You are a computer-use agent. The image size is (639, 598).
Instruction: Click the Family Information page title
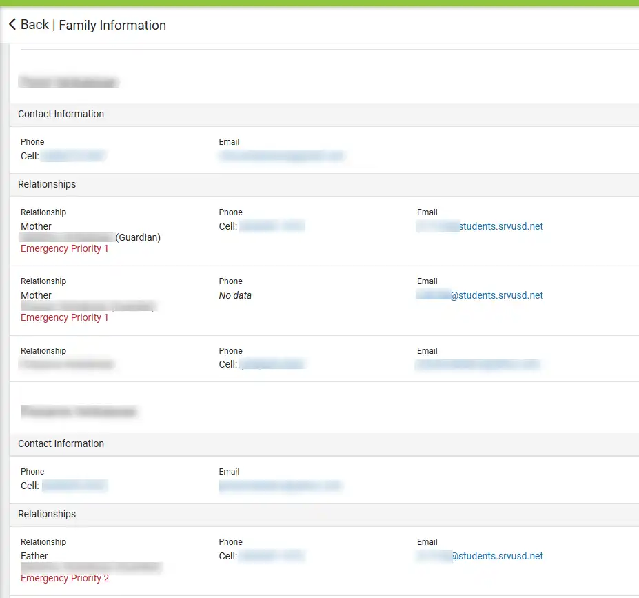112,25
